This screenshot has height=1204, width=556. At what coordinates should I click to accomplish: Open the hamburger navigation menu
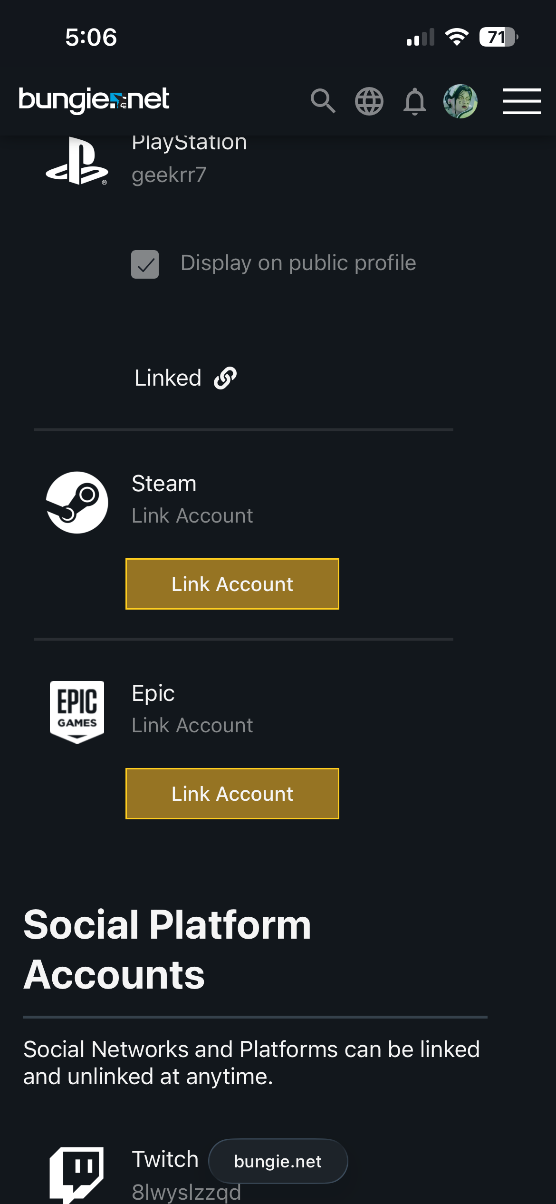pyautogui.click(x=522, y=101)
